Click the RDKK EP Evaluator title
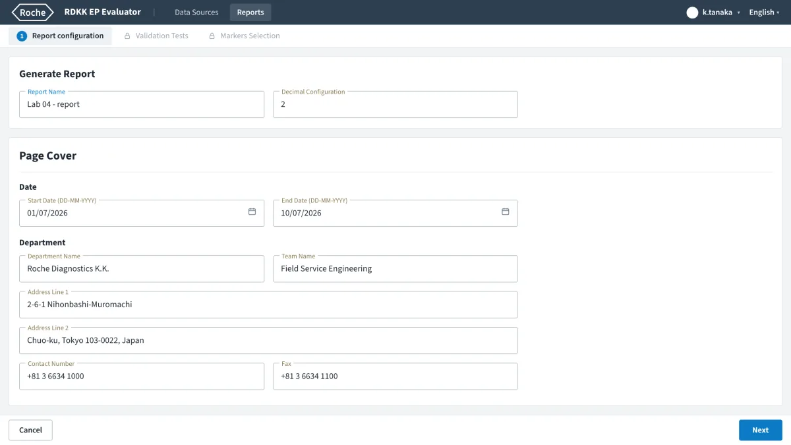The image size is (791, 445). tap(102, 12)
